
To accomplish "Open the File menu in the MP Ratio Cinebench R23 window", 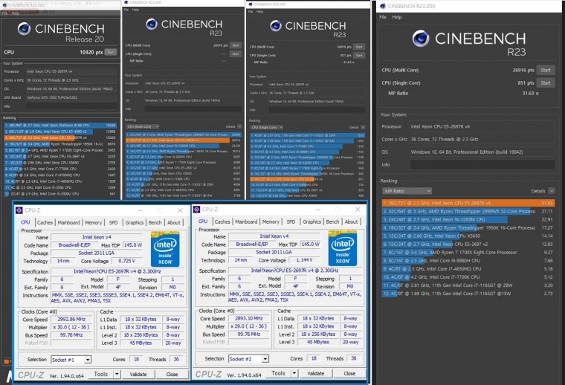I will (383, 17).
